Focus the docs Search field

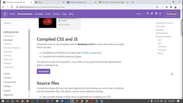[15, 23]
